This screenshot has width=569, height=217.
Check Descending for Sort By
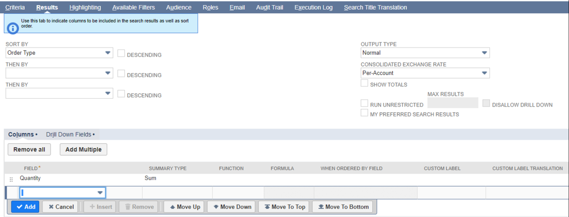[121, 53]
